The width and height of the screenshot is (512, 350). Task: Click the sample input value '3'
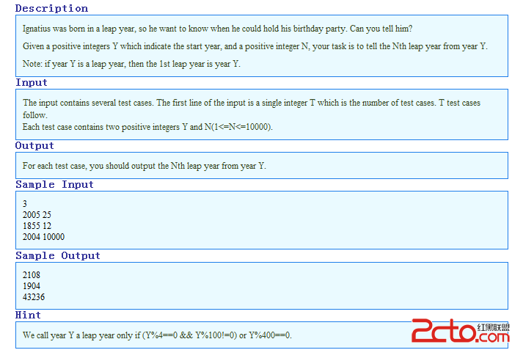tap(25, 204)
